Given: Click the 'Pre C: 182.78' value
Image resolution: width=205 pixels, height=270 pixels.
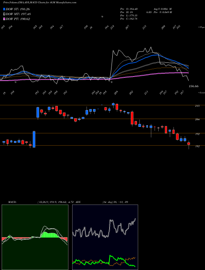Looking at the screenshot, I should pyautogui.click(x=129, y=19).
